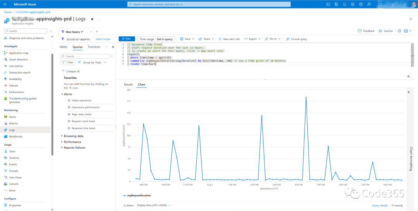This screenshot has width=418, height=211.
Task: Open User Flows
Action: tap(15, 177)
